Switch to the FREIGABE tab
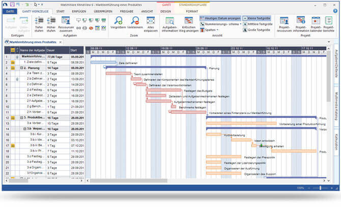Image resolution: width=341 pixels, height=207 pixels. coord(127,11)
